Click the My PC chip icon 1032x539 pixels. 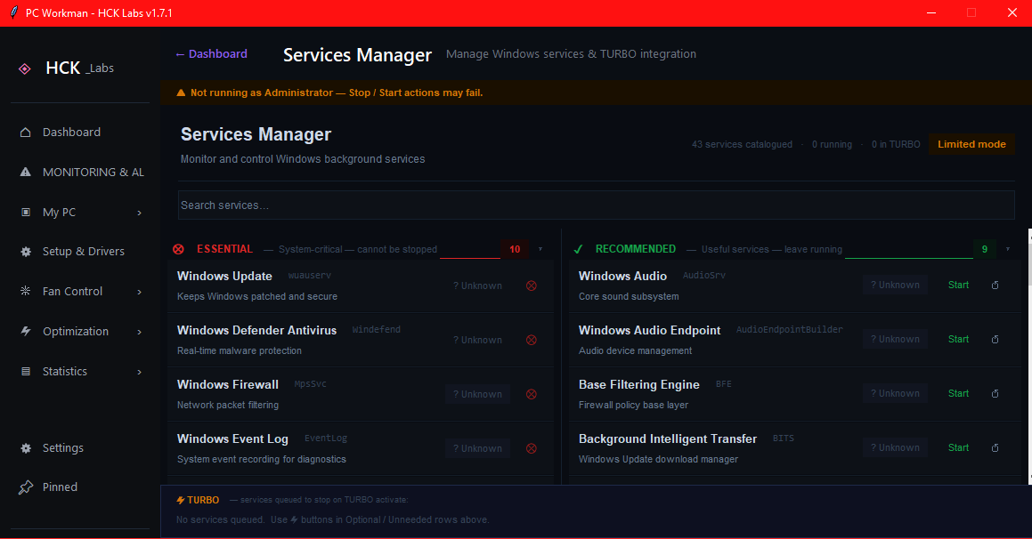pyautogui.click(x=26, y=213)
